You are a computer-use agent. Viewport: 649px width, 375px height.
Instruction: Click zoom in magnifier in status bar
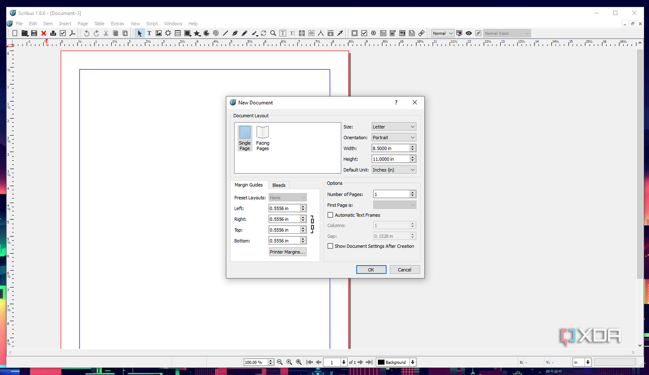[299, 362]
